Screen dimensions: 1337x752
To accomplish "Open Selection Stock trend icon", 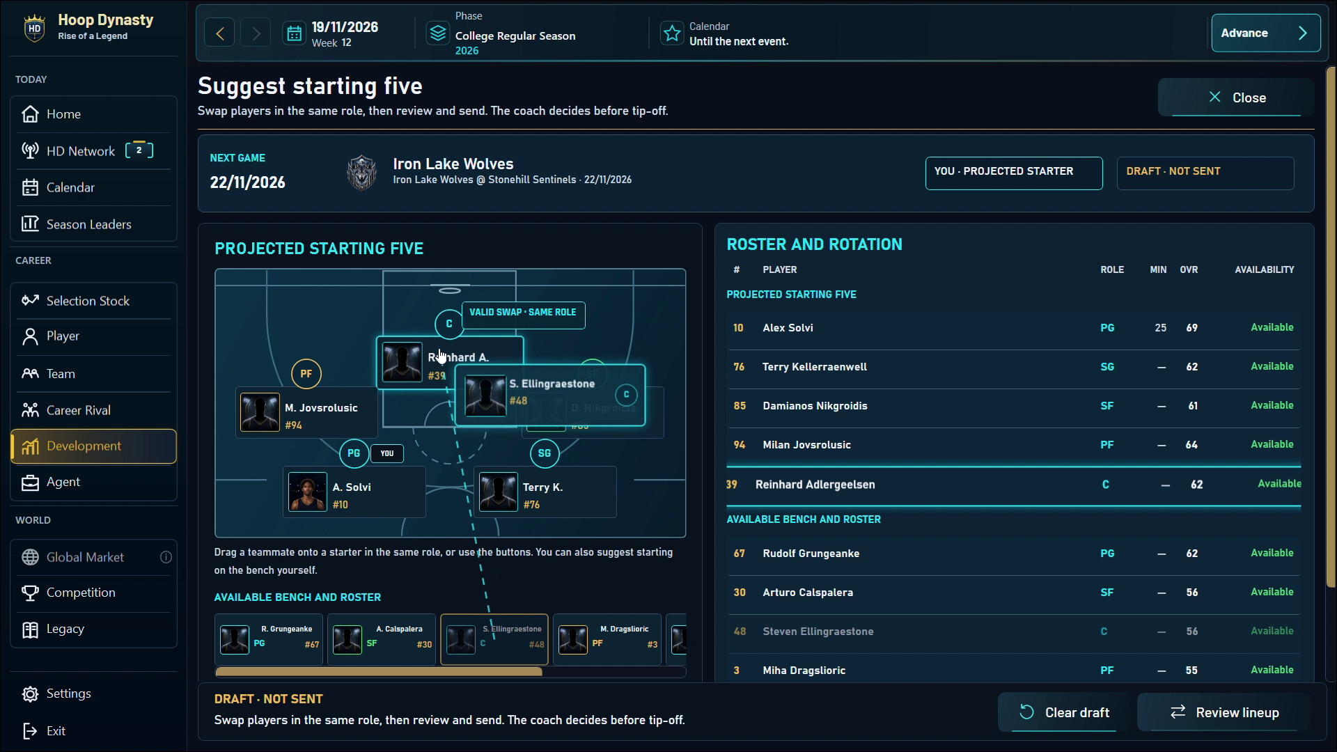I will [x=30, y=300].
